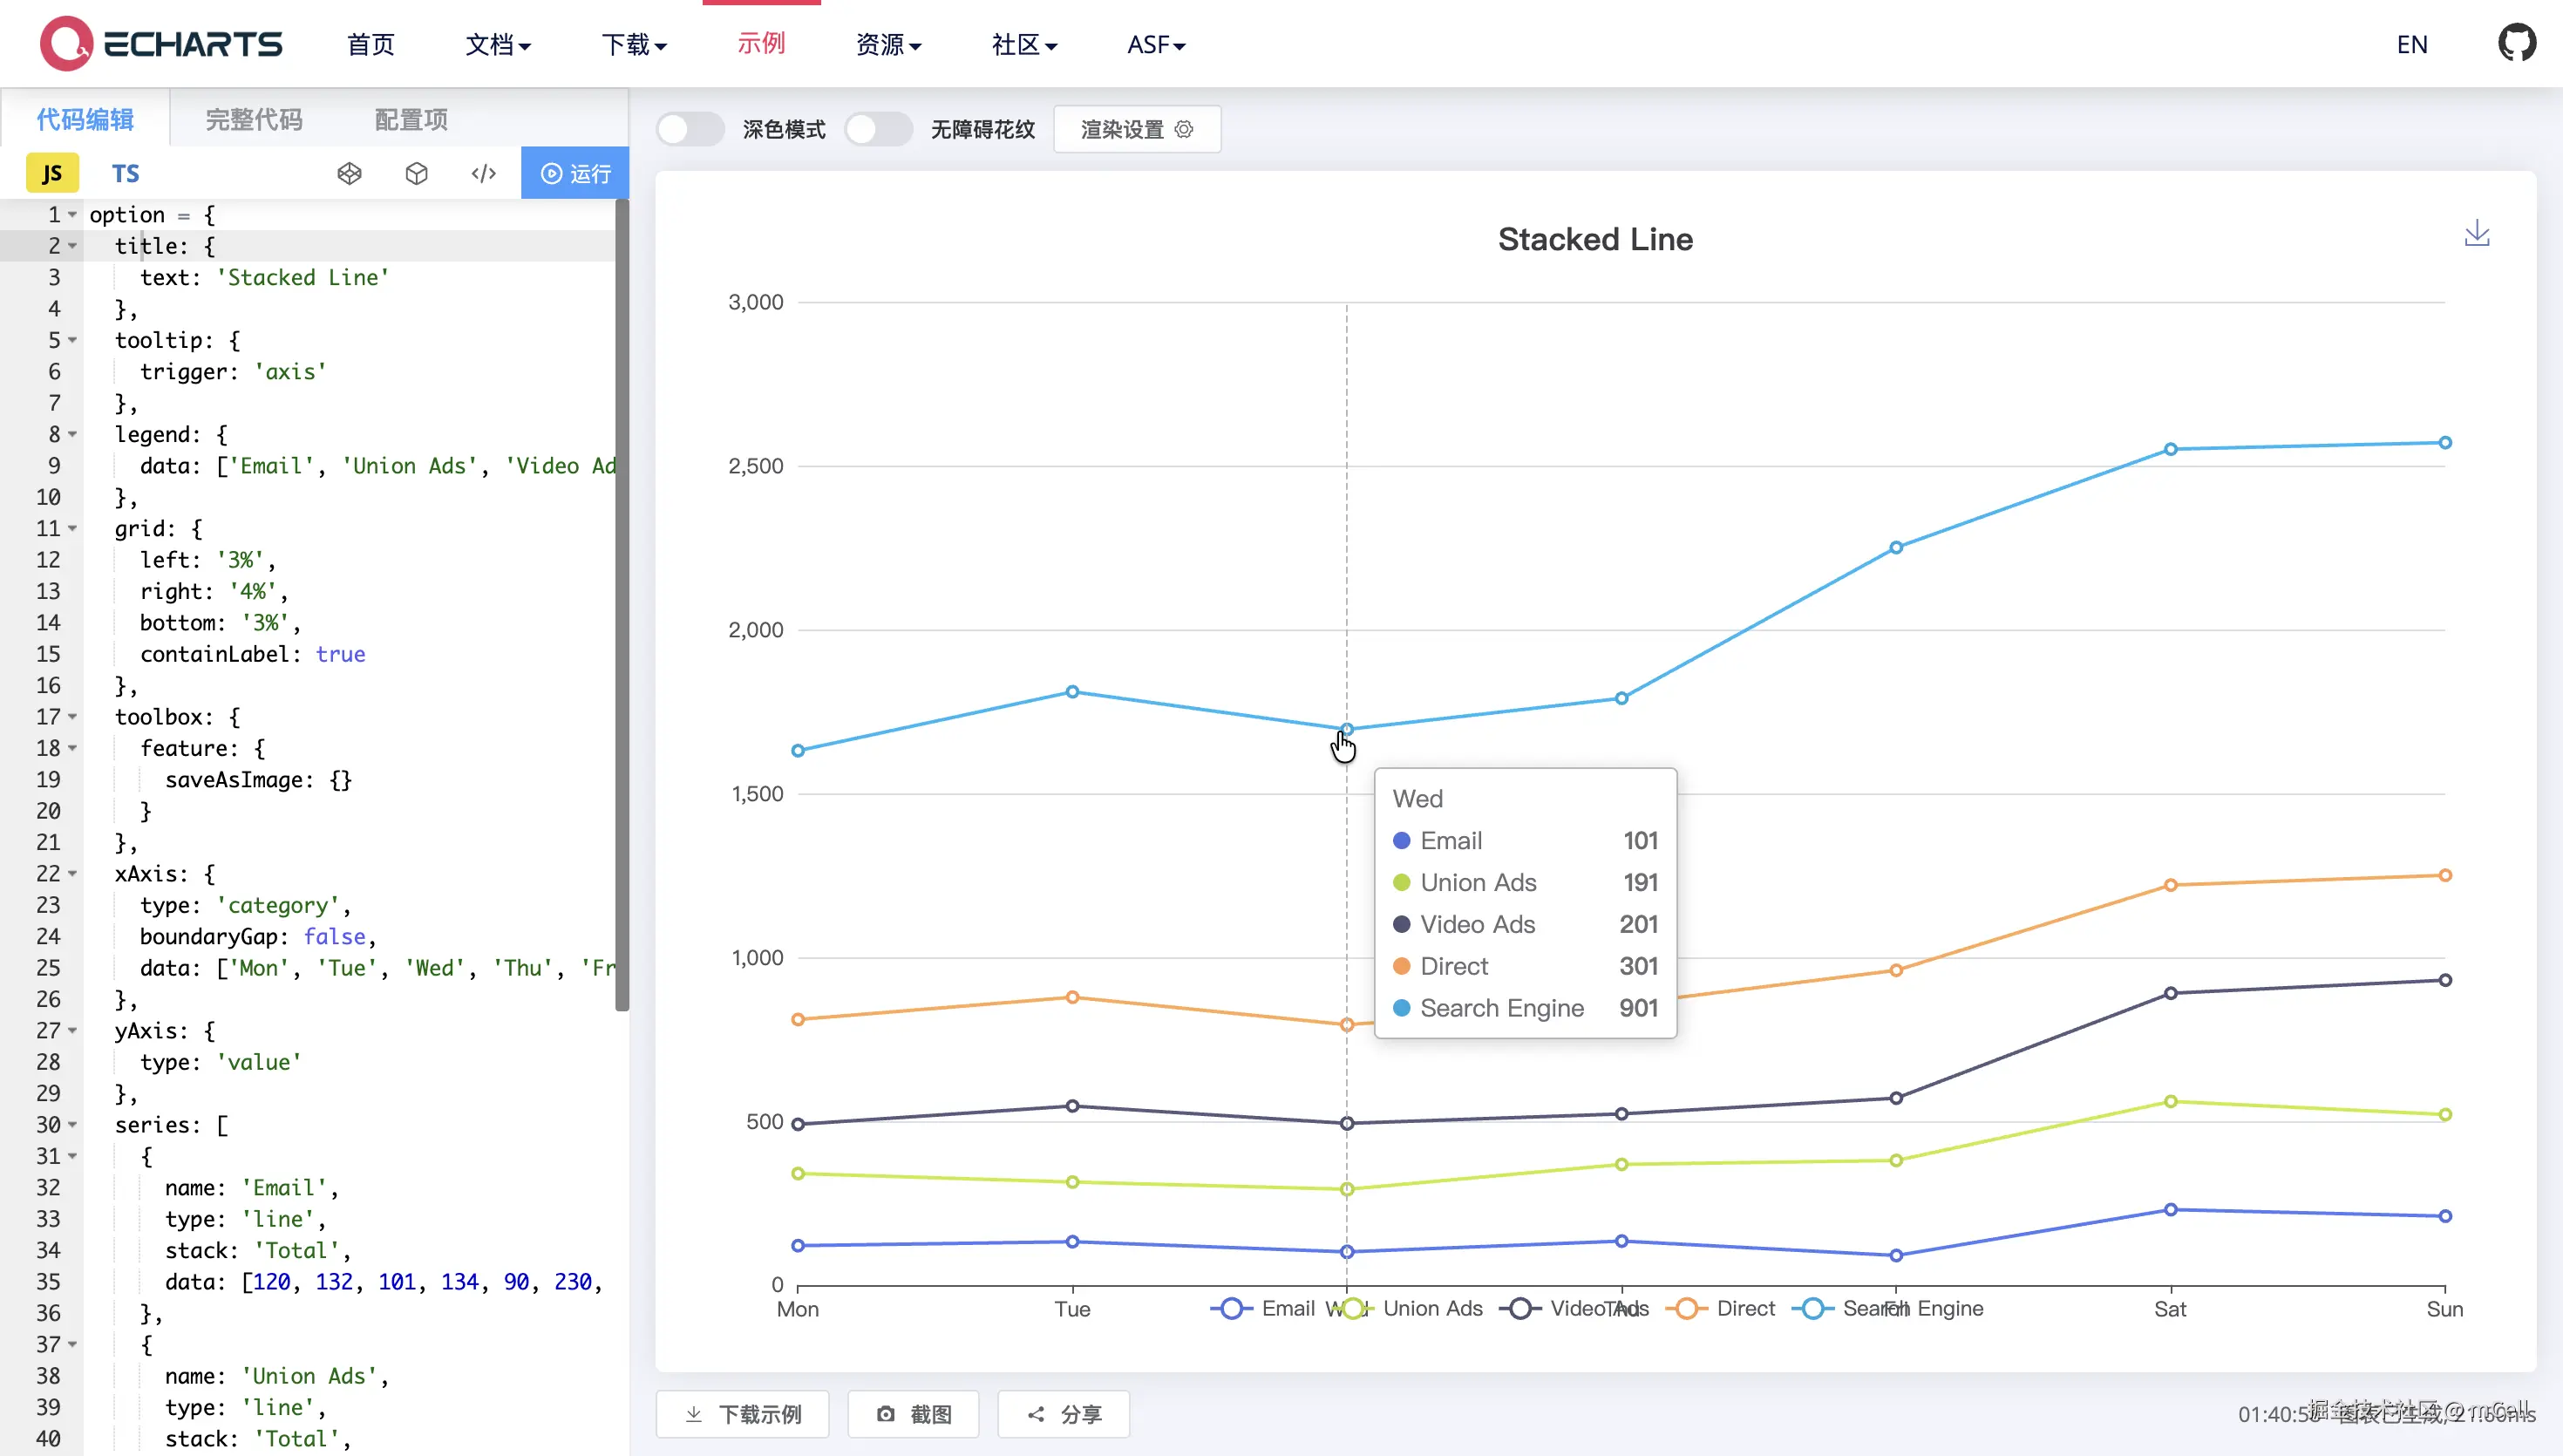Click the Search Engine Sat data point
The height and width of the screenshot is (1456, 2563).
2170,450
